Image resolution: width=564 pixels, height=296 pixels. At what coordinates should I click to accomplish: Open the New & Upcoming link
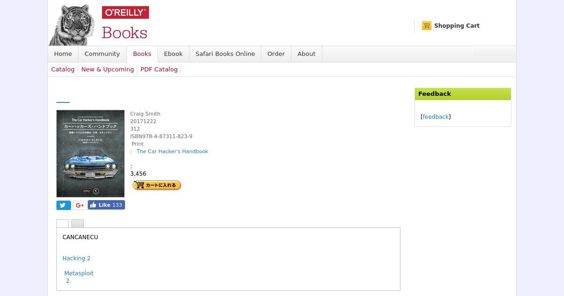pyautogui.click(x=108, y=70)
